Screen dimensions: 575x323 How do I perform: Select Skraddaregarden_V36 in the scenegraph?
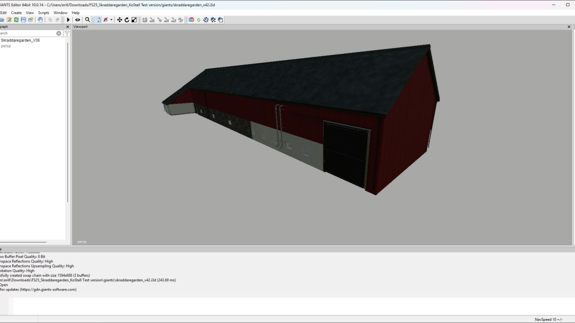20,40
